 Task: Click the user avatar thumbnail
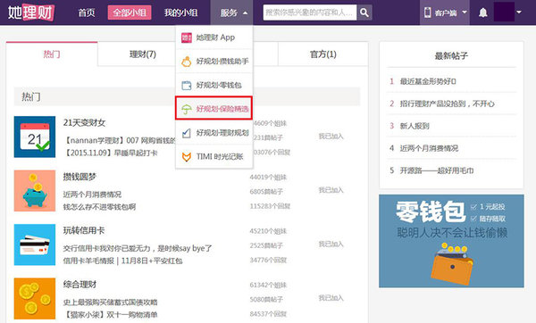tap(504, 12)
